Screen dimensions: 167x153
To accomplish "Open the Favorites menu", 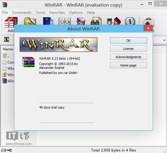I will tap(57, 12).
